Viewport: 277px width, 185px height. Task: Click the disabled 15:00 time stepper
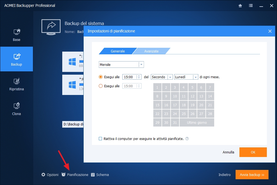pyautogui.click(x=139, y=86)
